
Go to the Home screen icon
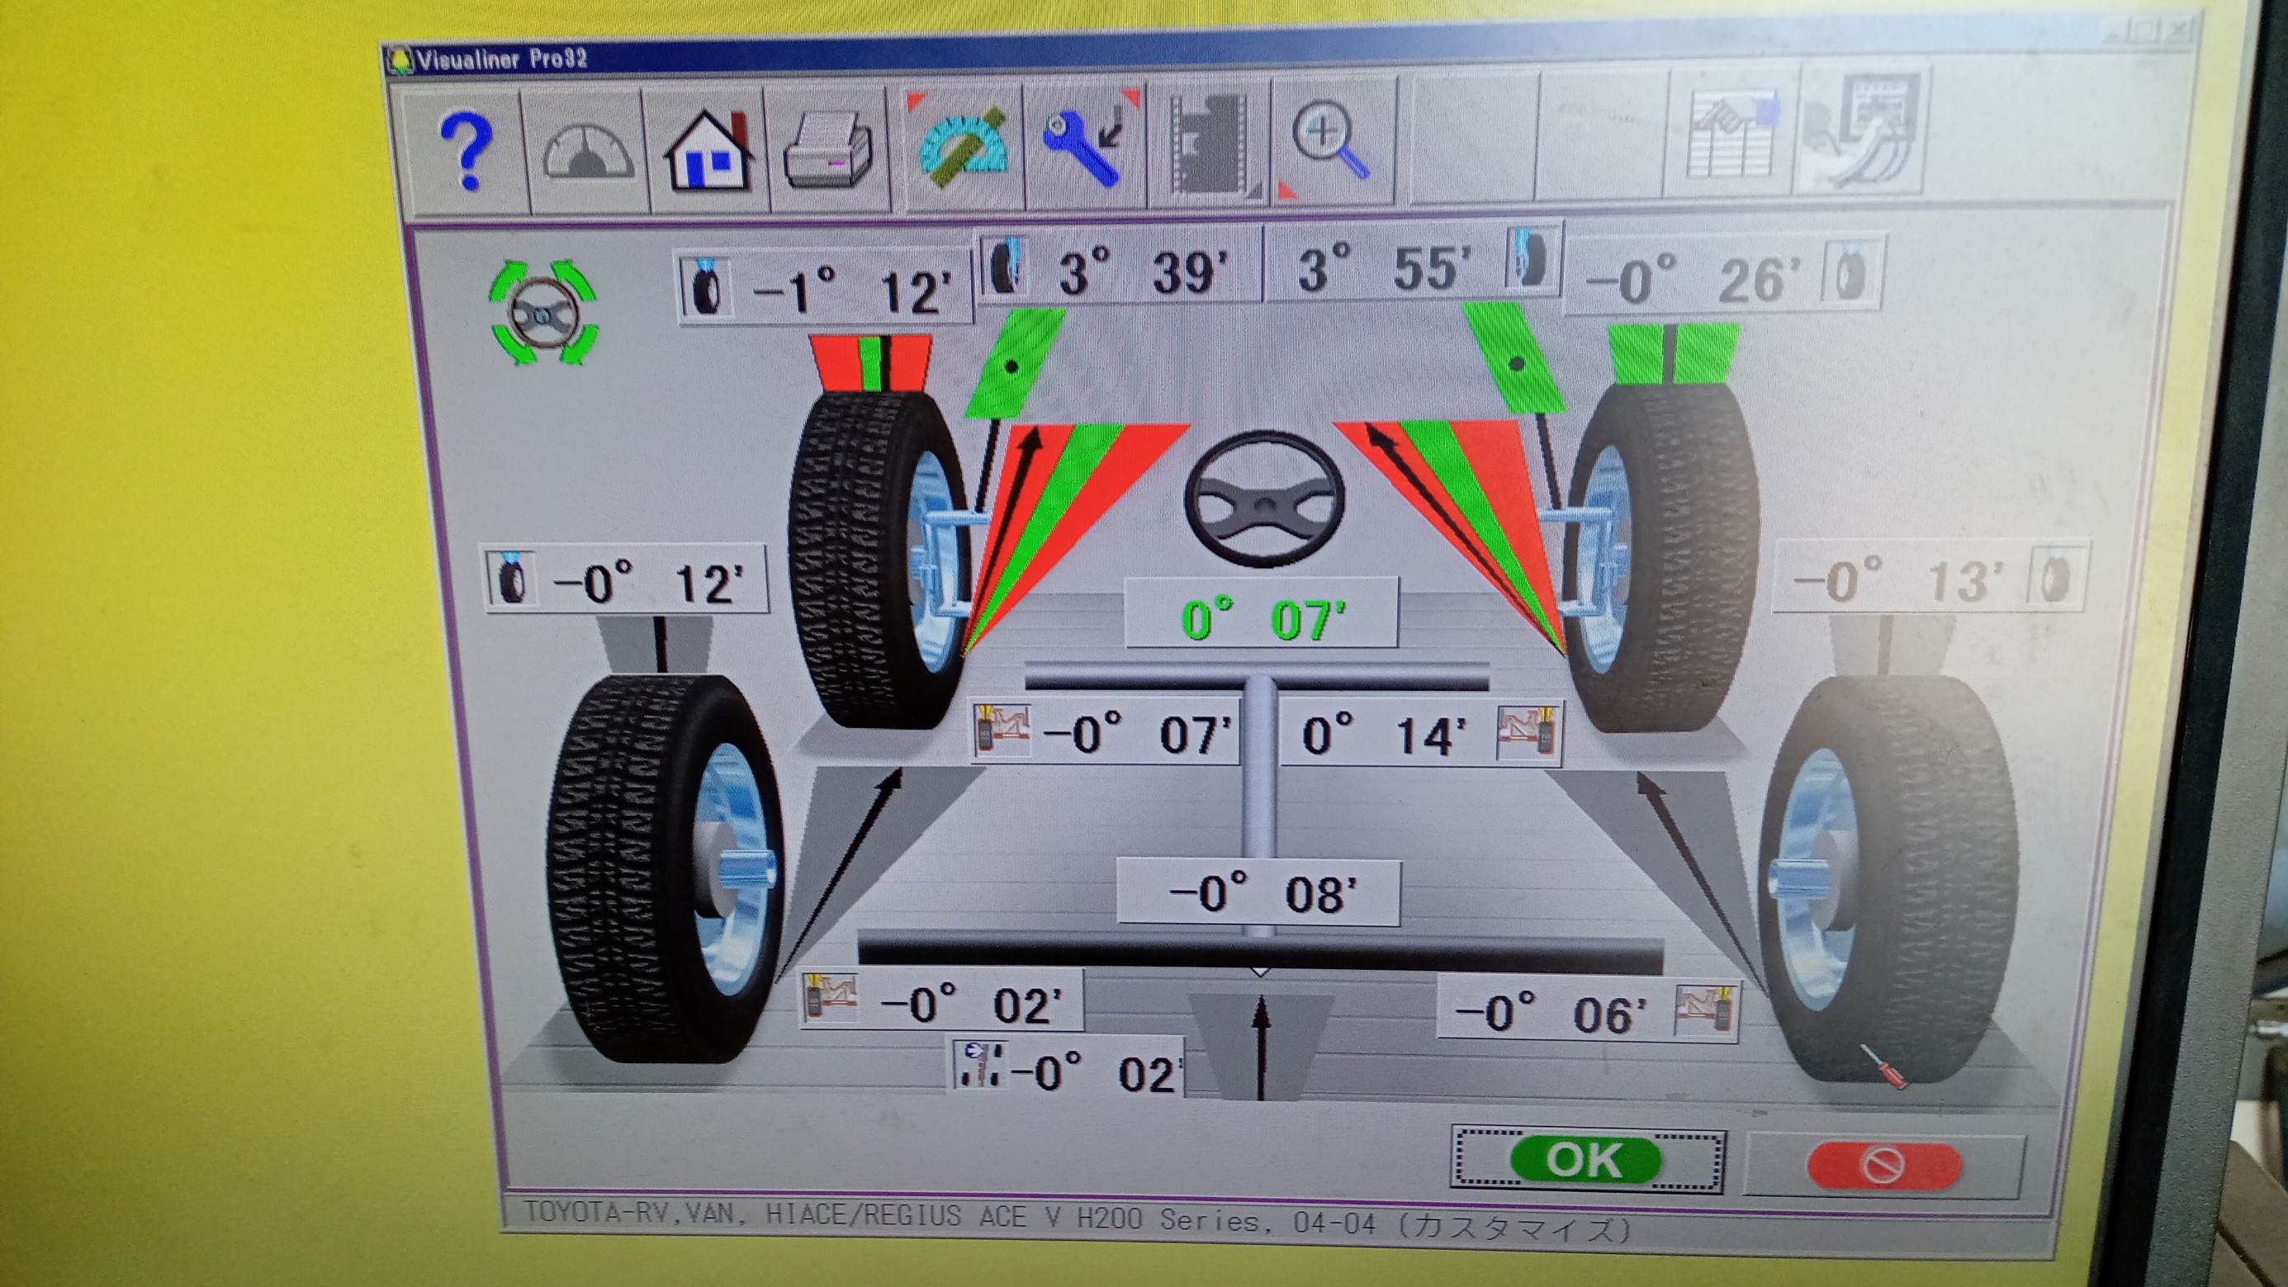pos(708,153)
